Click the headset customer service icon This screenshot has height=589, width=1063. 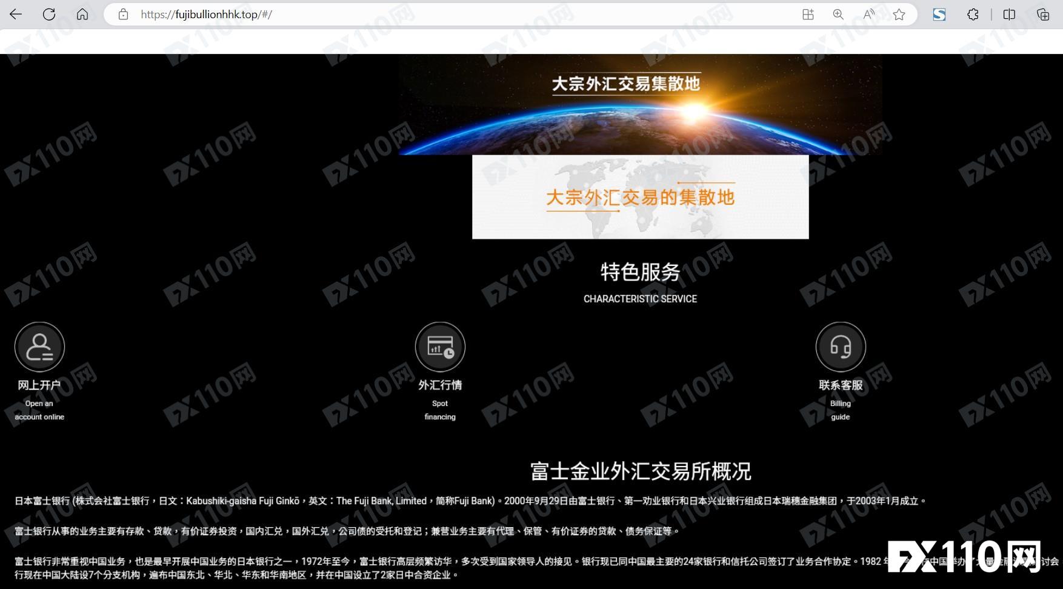click(x=841, y=347)
